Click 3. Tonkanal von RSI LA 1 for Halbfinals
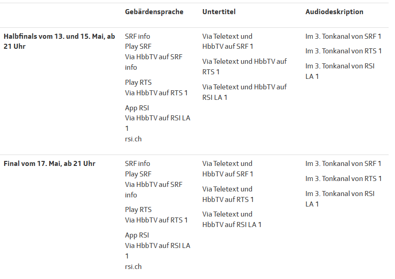 (339, 71)
